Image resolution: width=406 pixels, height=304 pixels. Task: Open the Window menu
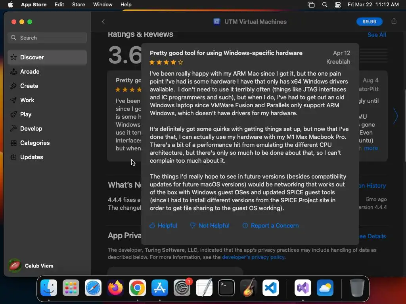click(103, 5)
